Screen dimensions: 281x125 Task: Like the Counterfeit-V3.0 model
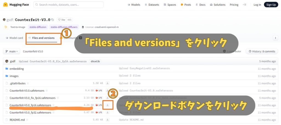(61, 20)
